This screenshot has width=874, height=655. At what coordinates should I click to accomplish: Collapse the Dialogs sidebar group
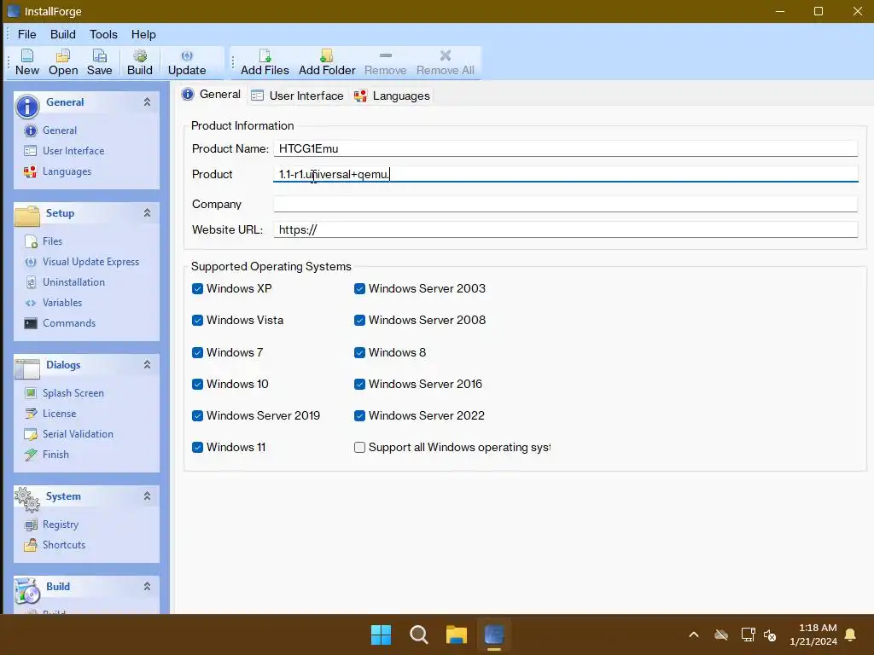pos(147,365)
